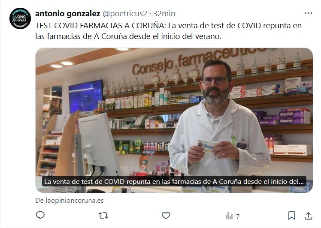Open the pharmacist photo link preview
Viewport: 321px width, 228px height.
coord(174,120)
